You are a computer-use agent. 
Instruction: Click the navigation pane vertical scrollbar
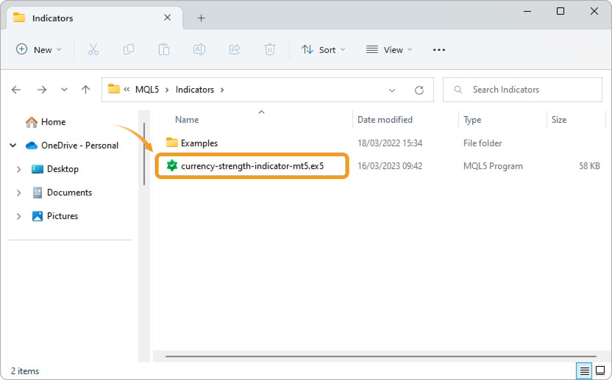(144, 154)
